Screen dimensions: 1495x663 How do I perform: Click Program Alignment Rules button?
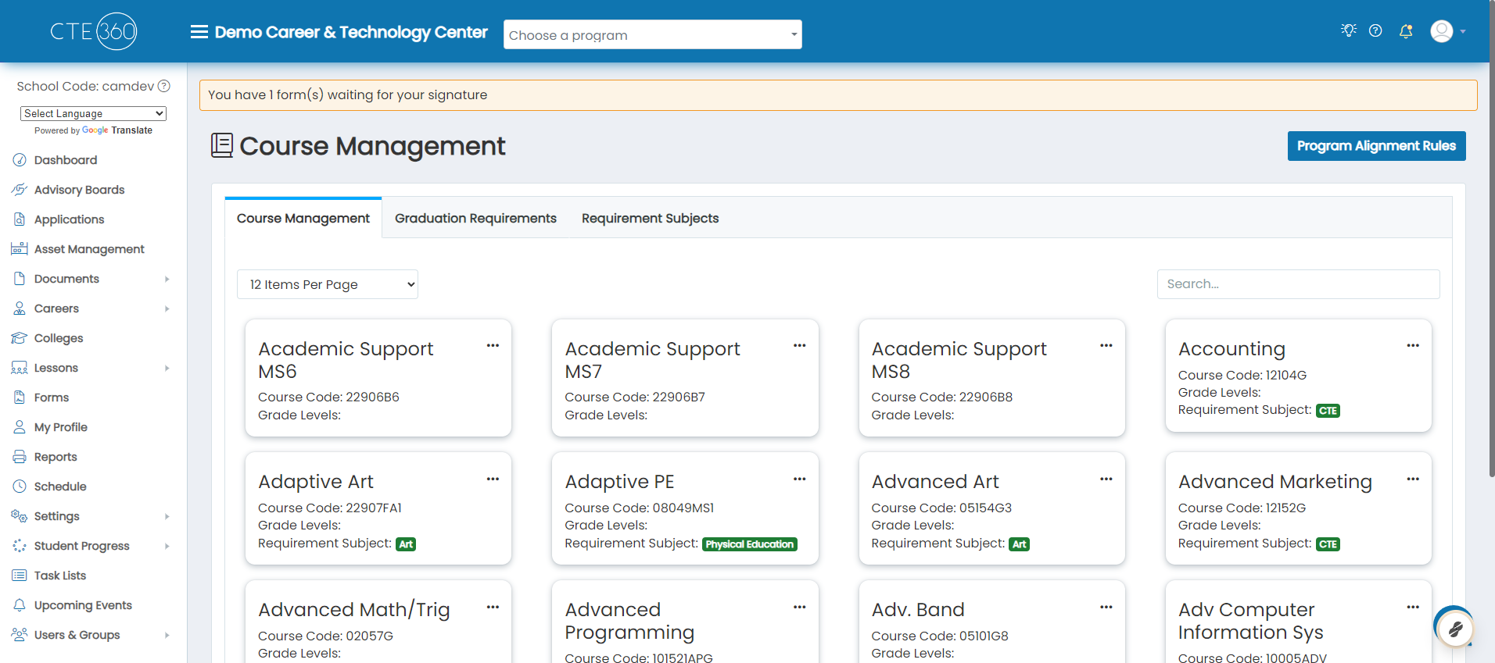(1376, 146)
